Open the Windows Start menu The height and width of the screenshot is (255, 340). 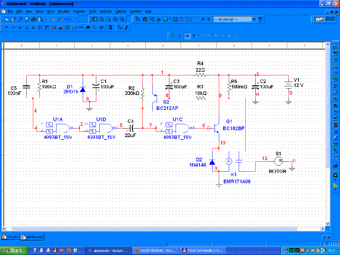point(14,250)
